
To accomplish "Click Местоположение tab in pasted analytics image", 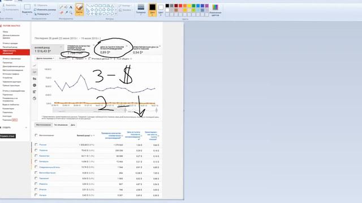I will point(44,125).
